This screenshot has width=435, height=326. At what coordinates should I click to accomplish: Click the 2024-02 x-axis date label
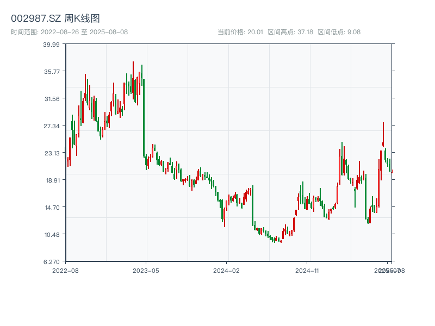point(227,270)
